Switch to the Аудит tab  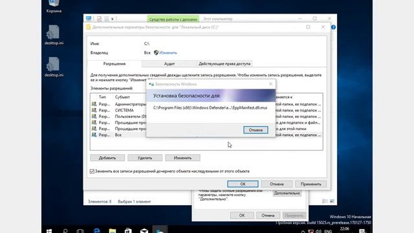(169, 63)
